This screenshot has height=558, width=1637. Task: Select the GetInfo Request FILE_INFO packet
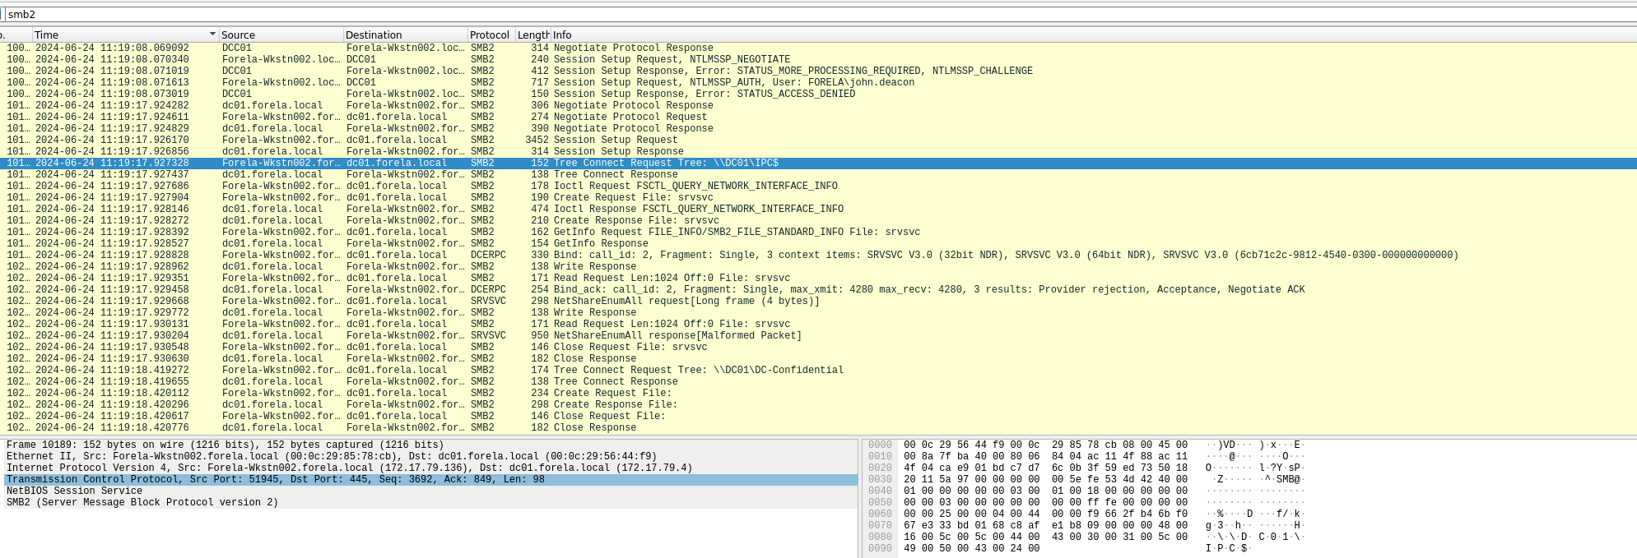818,232
